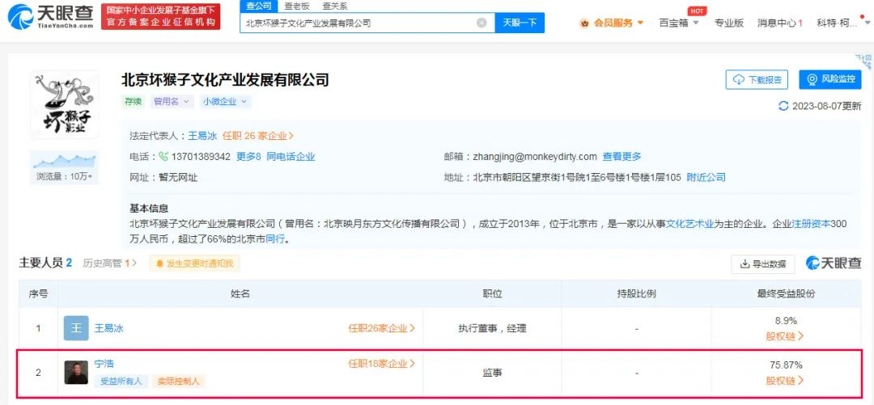Click the red 官方备案企业征信机构 banner

pyautogui.click(x=160, y=16)
